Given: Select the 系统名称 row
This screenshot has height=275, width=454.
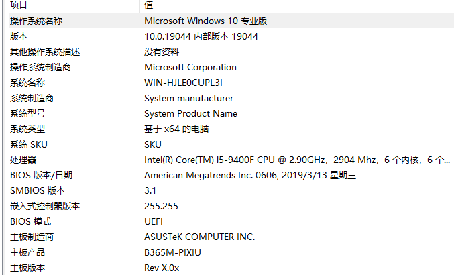Looking at the screenshot, I should 27,82.
